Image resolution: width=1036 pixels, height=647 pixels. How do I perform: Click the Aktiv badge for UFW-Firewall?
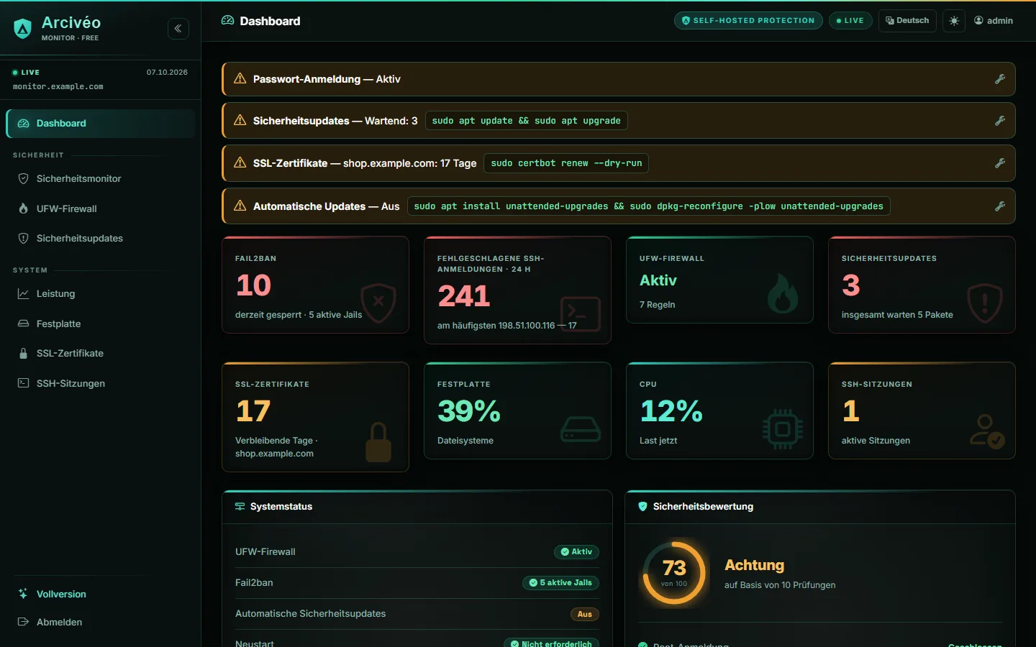[576, 552]
